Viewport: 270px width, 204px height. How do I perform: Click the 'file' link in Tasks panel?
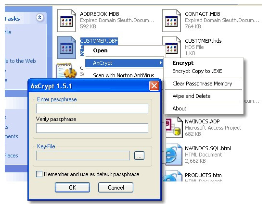tap(8, 32)
